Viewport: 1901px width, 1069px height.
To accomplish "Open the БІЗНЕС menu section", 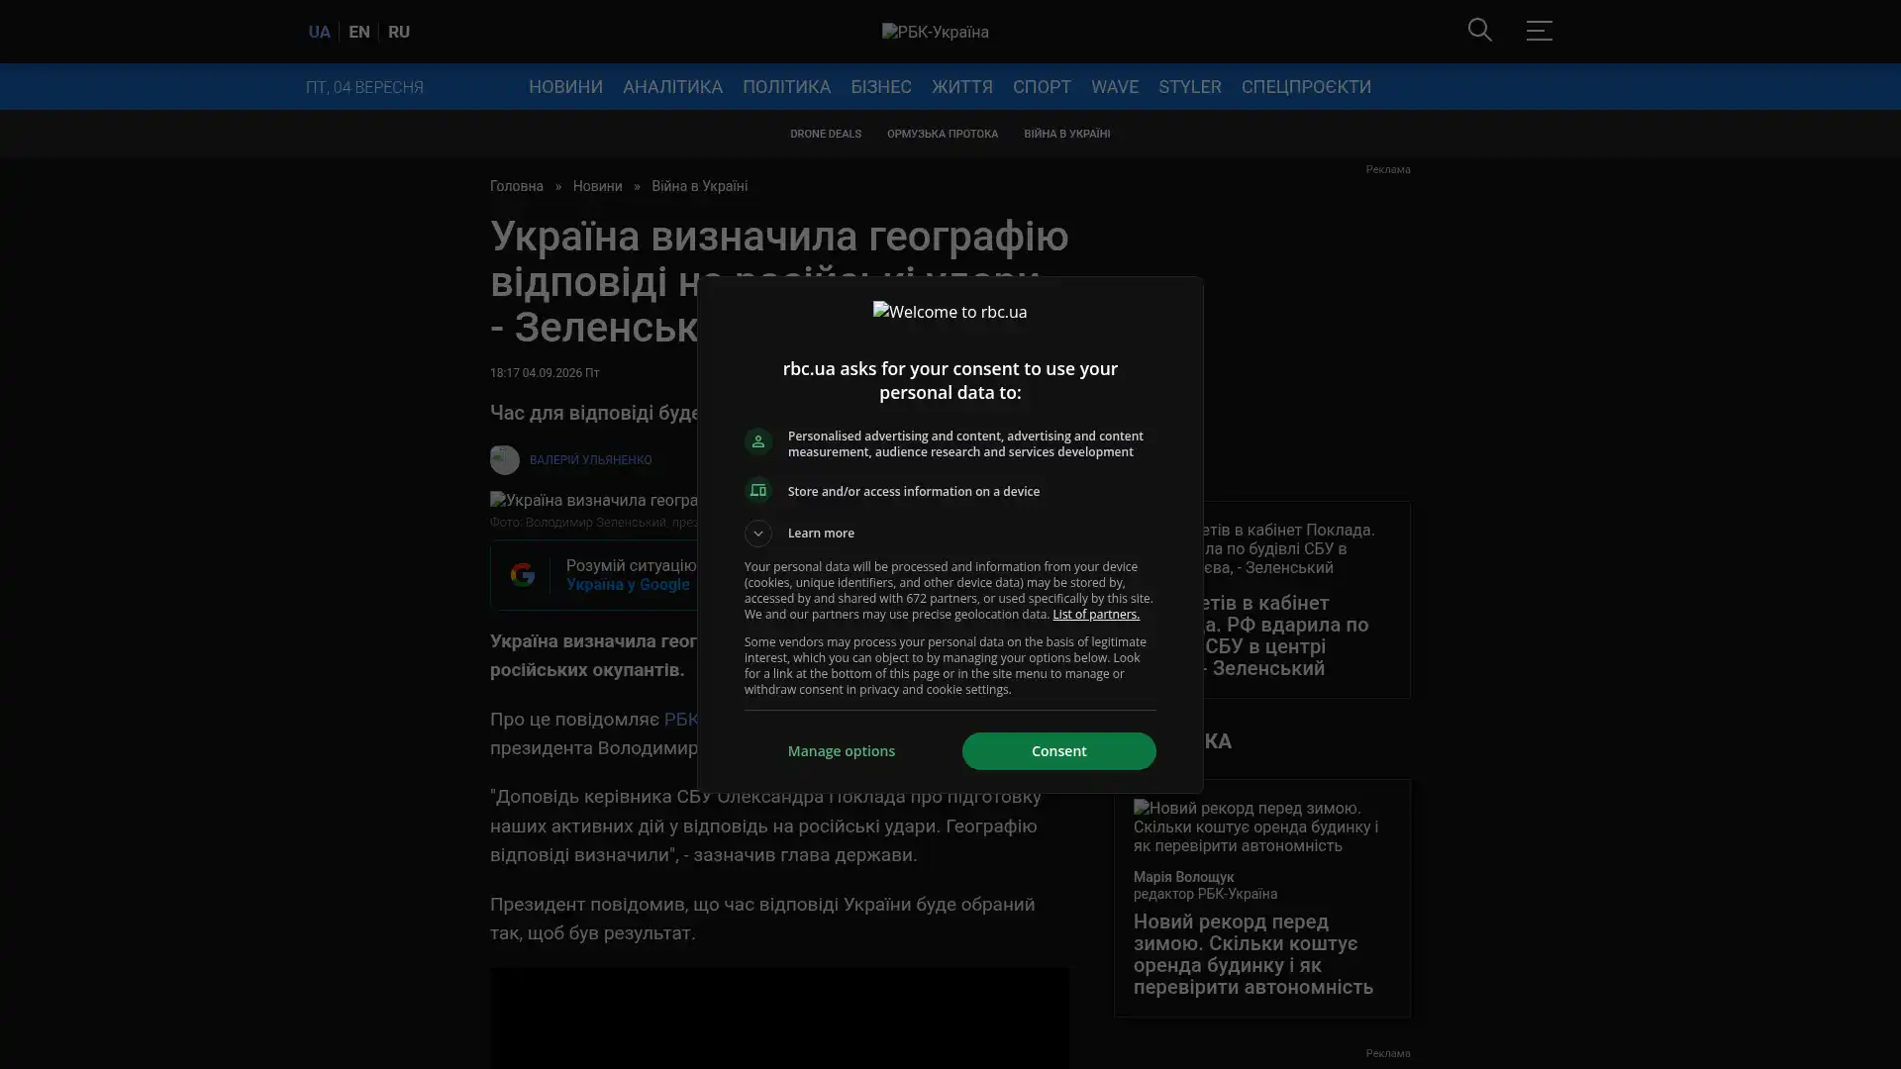I will click(881, 87).
